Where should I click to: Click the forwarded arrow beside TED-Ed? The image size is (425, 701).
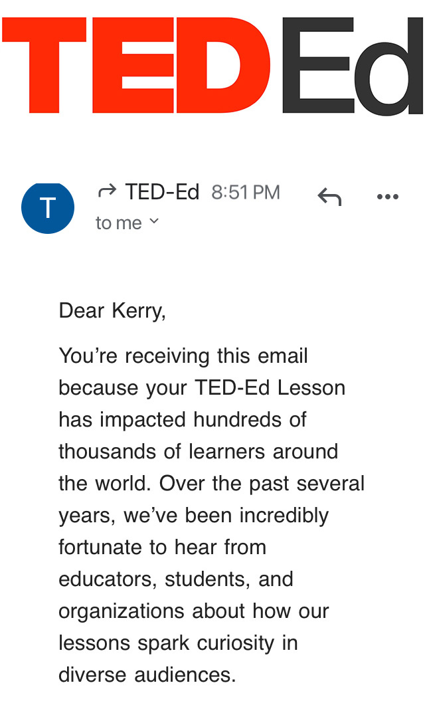[x=106, y=193]
